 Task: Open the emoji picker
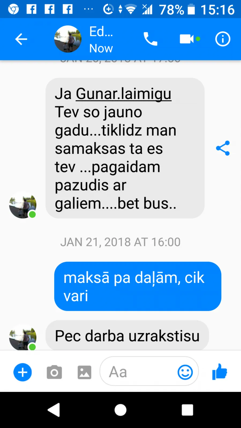coord(185,372)
